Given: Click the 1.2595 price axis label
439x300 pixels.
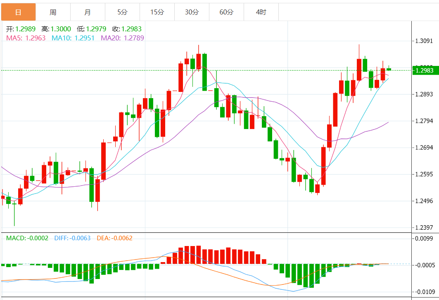Looking at the screenshot, I should (424, 174).
